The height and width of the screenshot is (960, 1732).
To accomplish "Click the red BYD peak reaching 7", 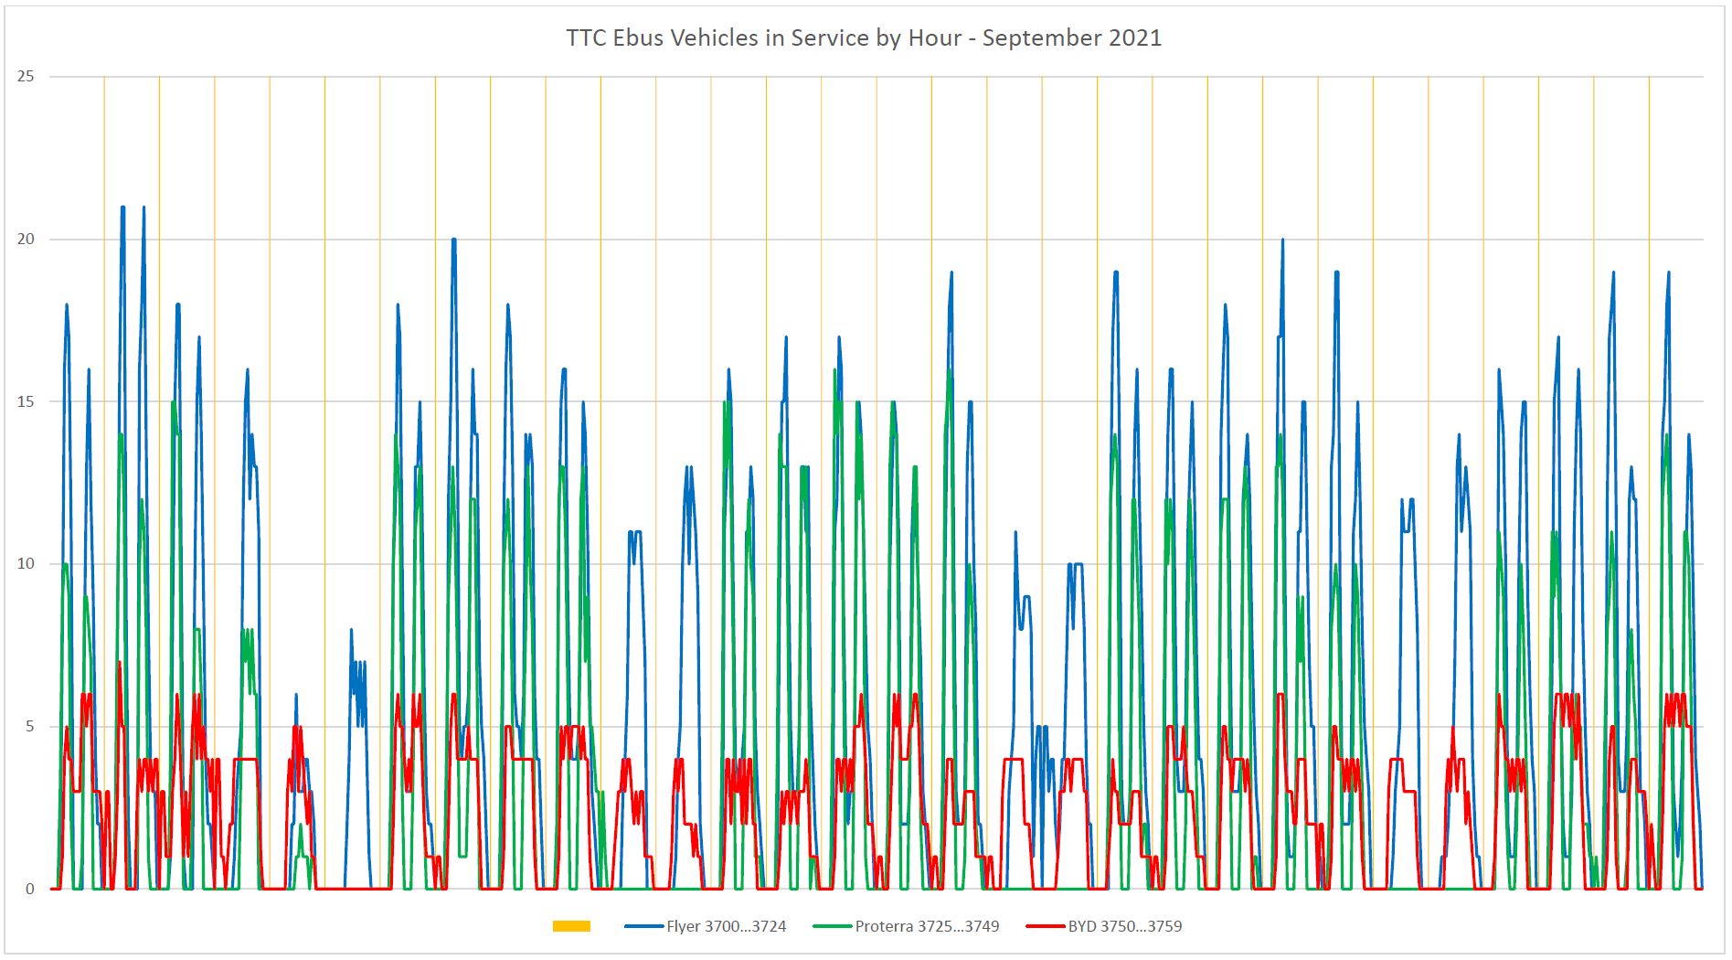I will tap(119, 663).
